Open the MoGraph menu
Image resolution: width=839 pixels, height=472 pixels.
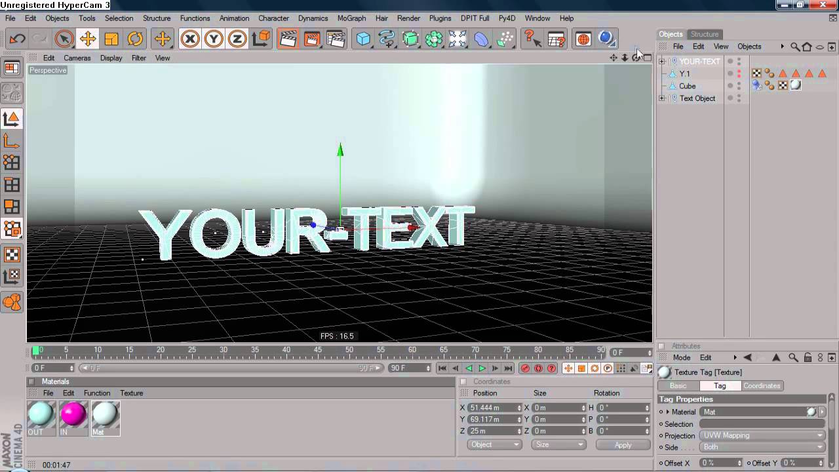(x=351, y=18)
